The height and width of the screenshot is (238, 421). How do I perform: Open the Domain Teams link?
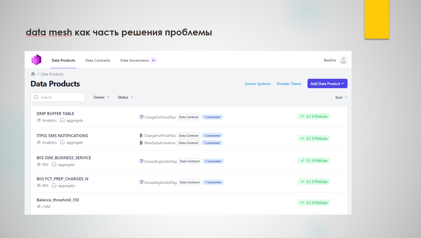[289, 84]
